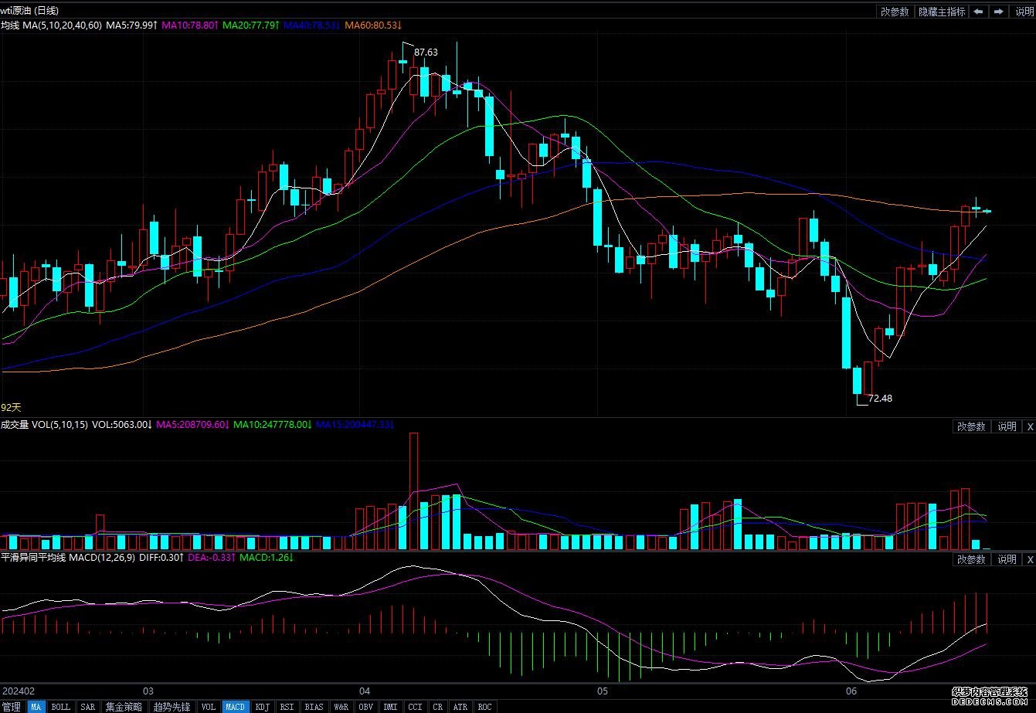Click 改参数 in the main chart header
The image size is (1036, 713).
pos(895,12)
